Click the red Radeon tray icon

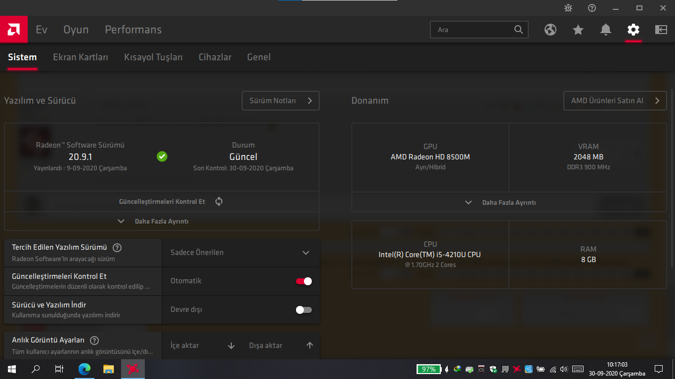coord(516,369)
